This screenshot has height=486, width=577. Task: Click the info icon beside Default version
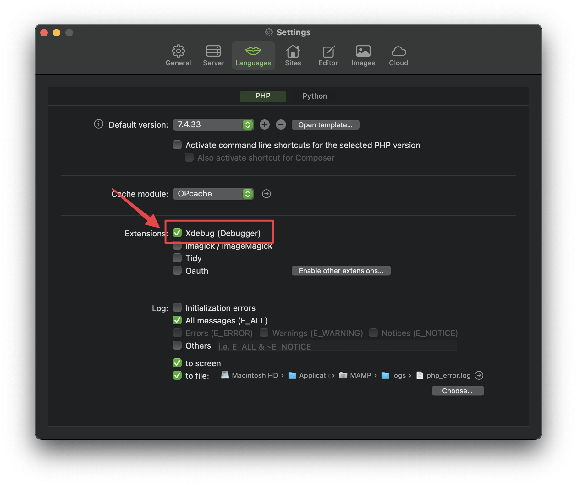click(x=99, y=124)
